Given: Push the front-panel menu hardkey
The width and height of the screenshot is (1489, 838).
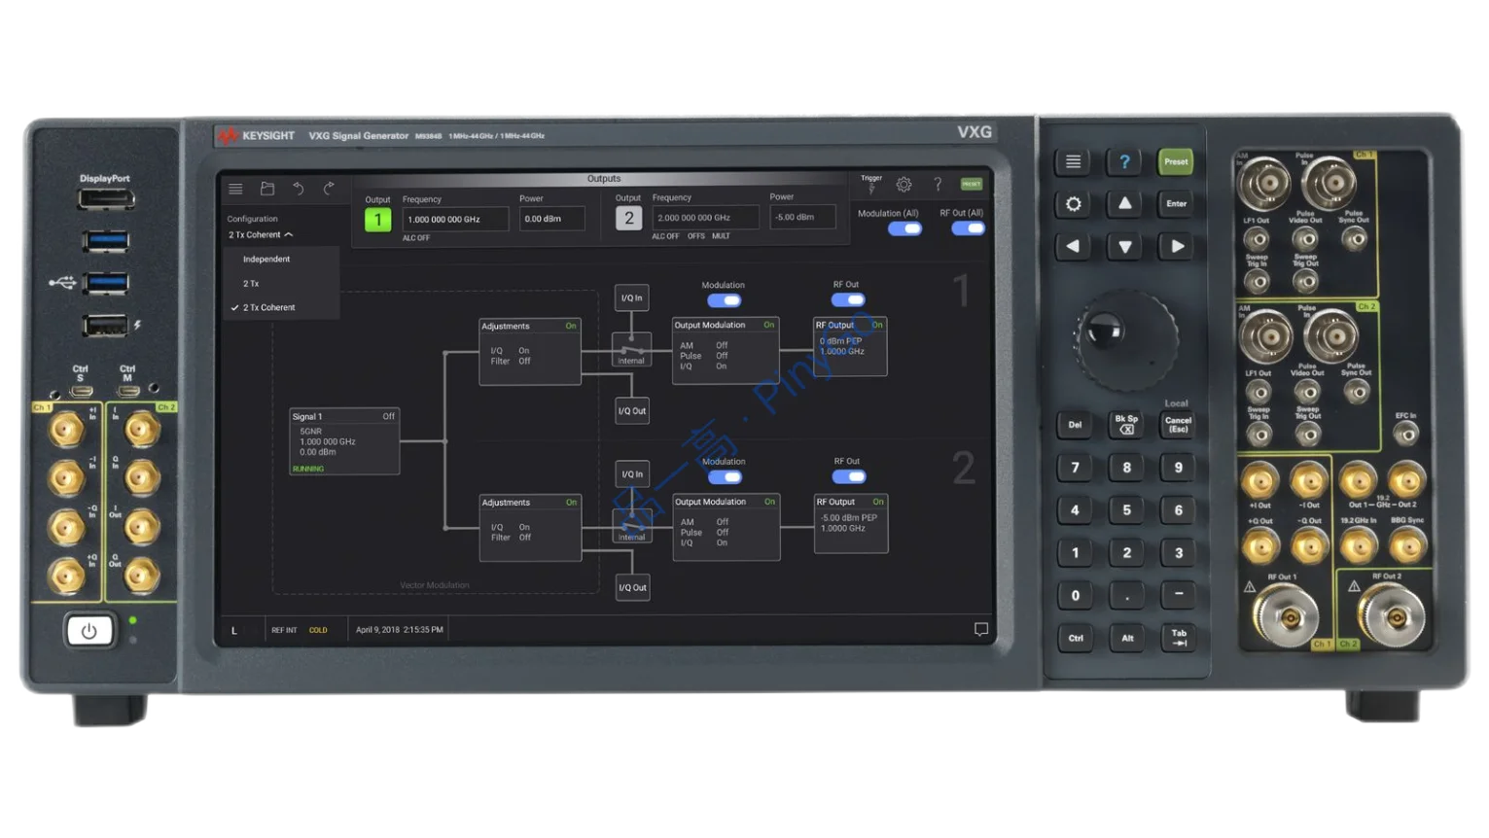Looking at the screenshot, I should coord(1073,161).
